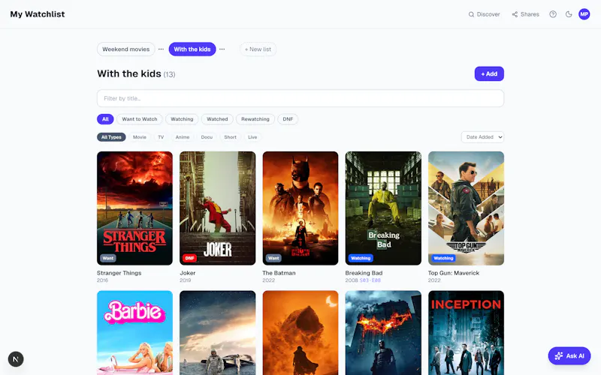The height and width of the screenshot is (375, 601).
Task: Filter by Live type
Action: pos(252,137)
